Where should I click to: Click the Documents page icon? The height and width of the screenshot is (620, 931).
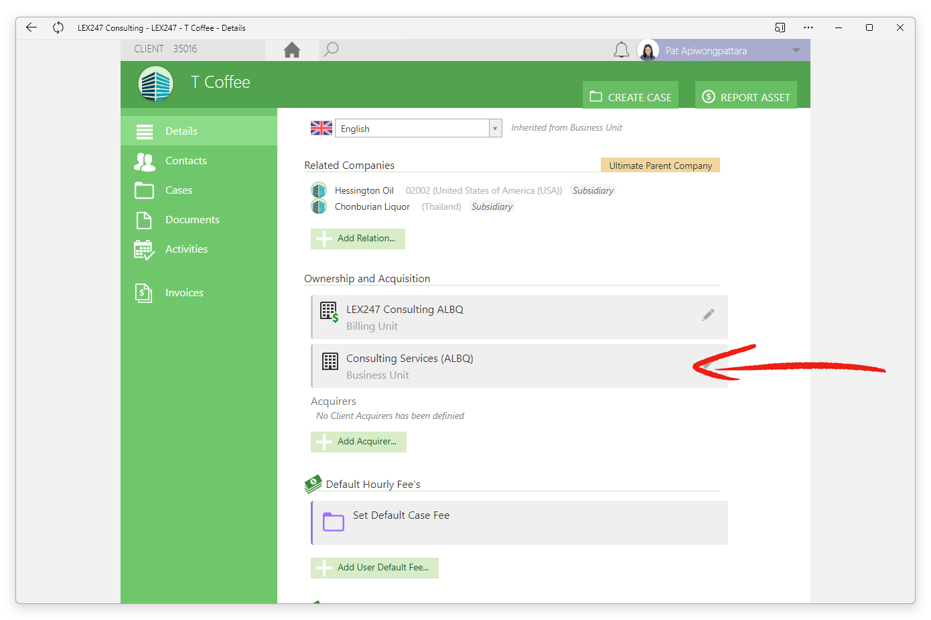(x=144, y=220)
